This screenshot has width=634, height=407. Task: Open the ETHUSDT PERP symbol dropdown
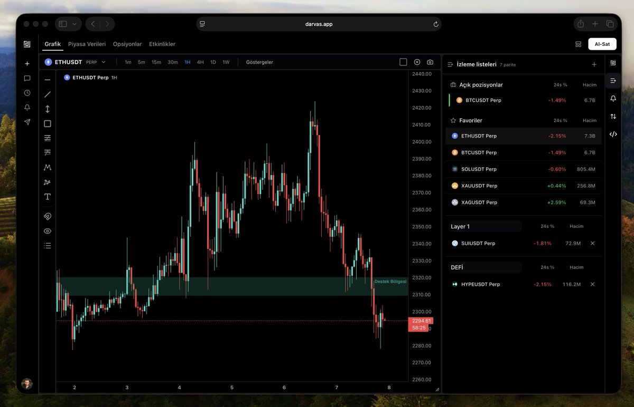pos(76,62)
